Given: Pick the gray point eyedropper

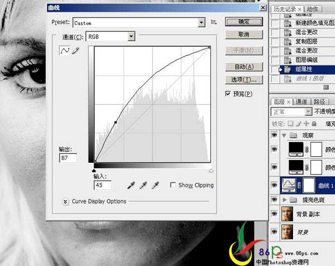Looking at the screenshot, I should [143, 185].
